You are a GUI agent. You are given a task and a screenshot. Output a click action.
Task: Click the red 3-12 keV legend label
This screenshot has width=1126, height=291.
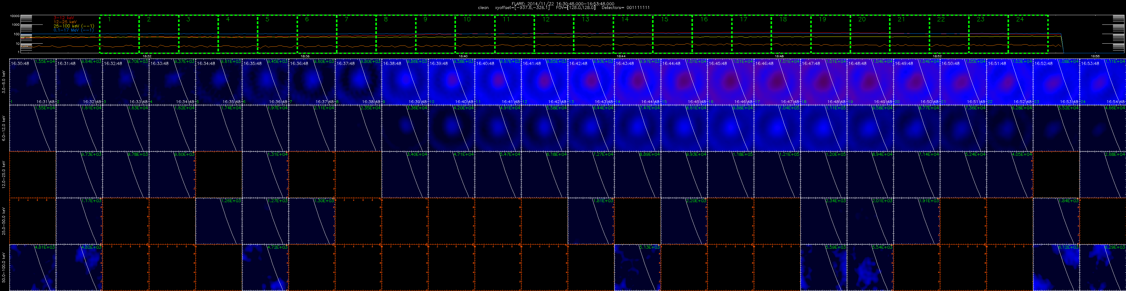coord(64,18)
